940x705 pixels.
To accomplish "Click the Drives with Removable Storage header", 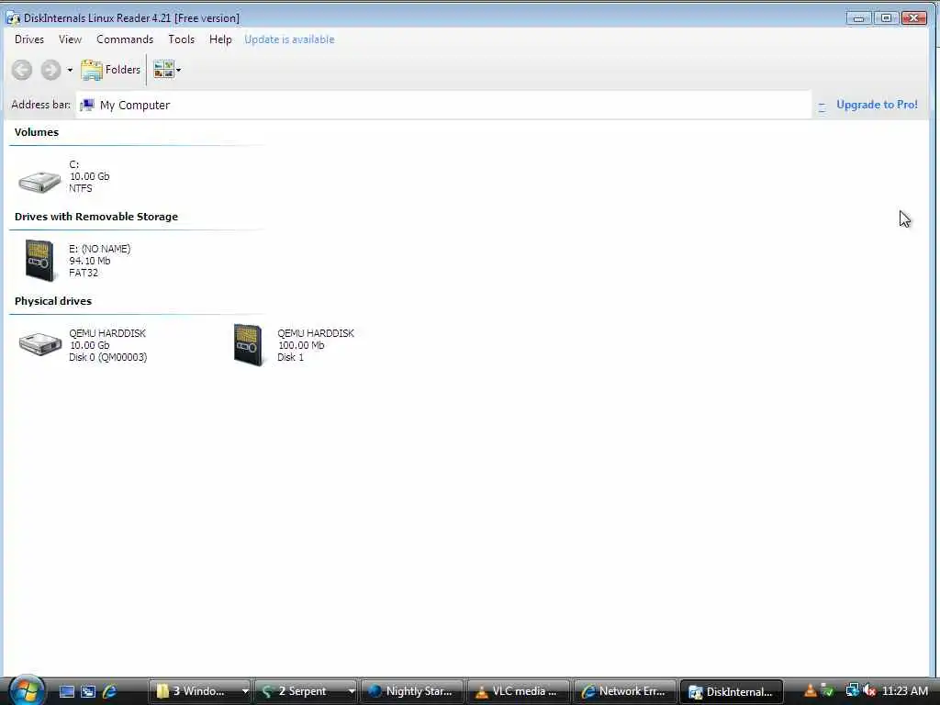I will coord(96,217).
